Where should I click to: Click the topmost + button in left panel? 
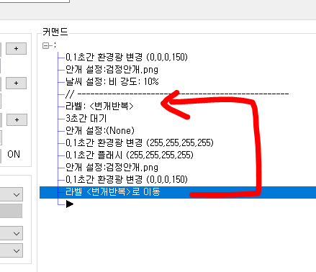[16, 49]
